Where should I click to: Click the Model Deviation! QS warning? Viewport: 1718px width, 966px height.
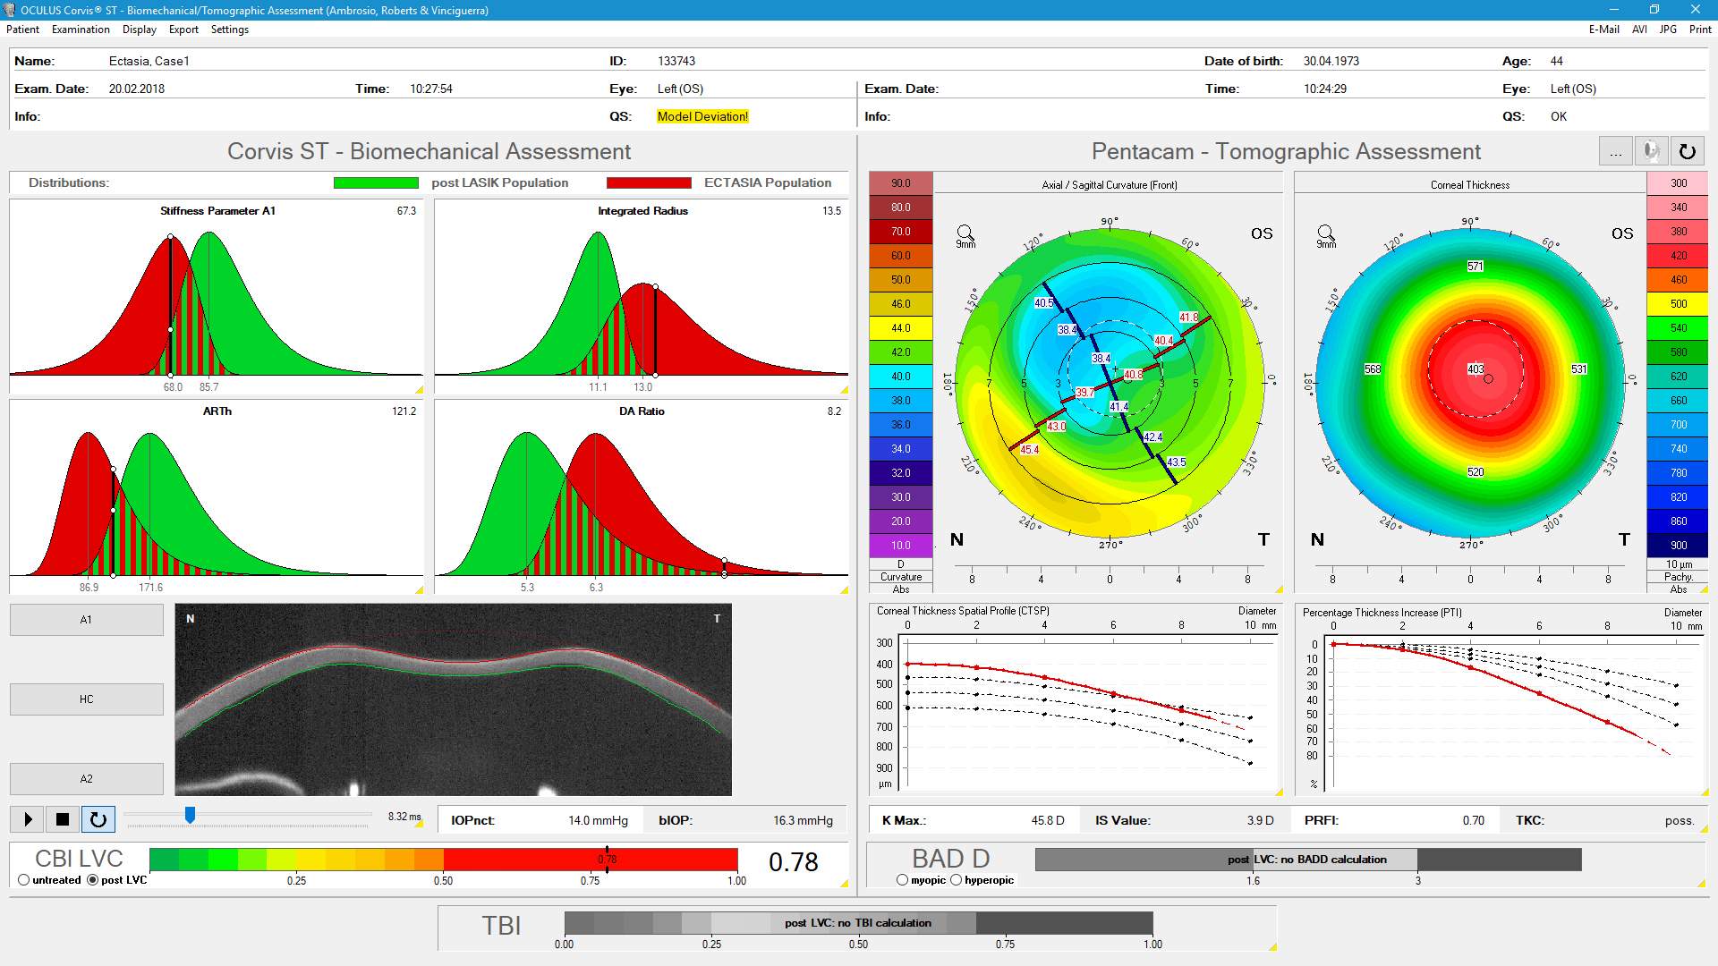[x=702, y=116]
